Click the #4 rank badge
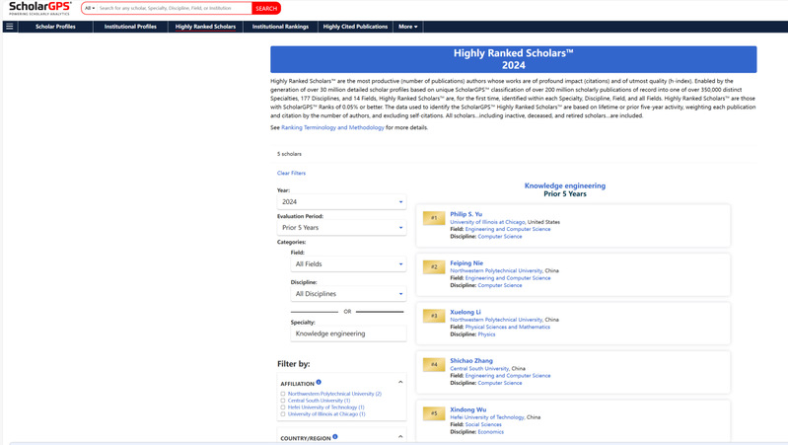The image size is (788, 445). [434, 364]
